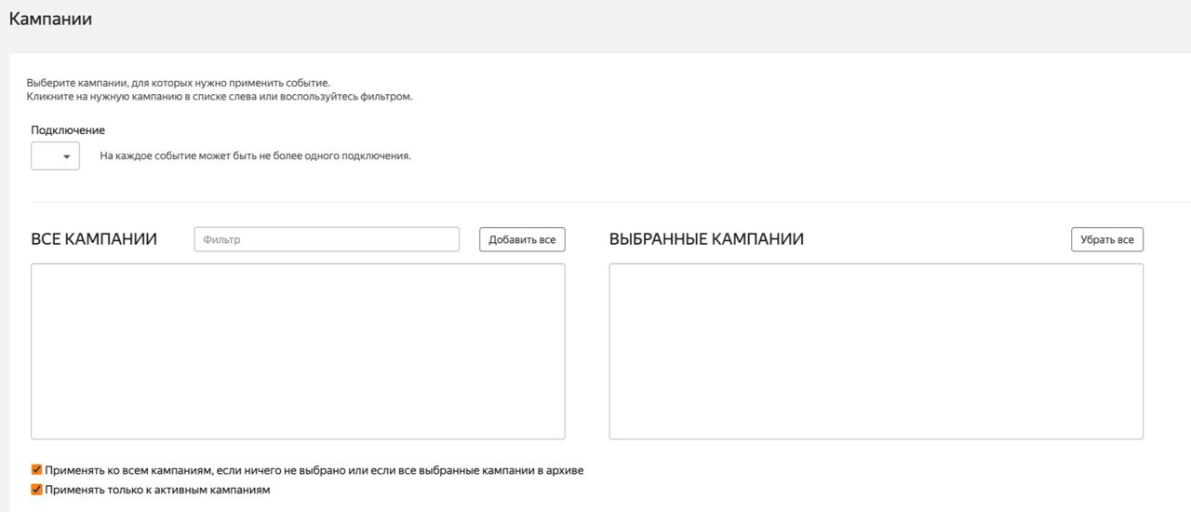Click the Применять только к активным кампаниям label
This screenshot has width=1191, height=512.
(x=157, y=490)
